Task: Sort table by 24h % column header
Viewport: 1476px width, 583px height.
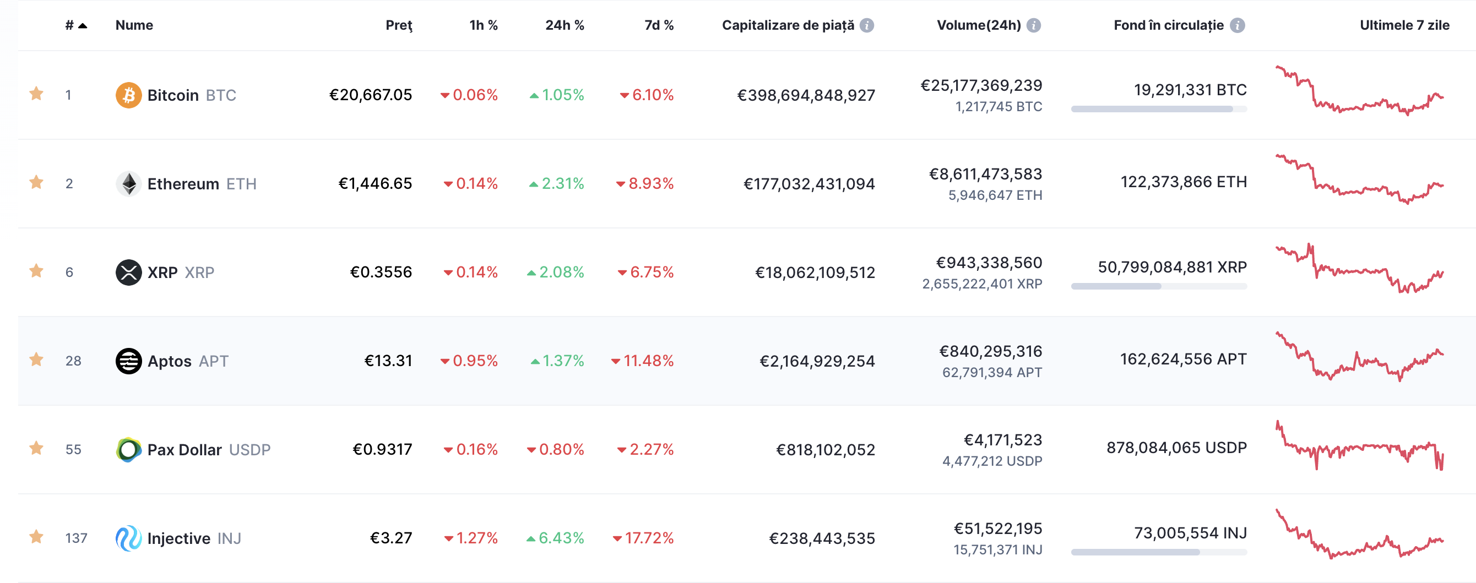Action: (565, 25)
